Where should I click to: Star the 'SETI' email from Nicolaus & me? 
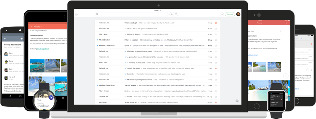point(216,29)
